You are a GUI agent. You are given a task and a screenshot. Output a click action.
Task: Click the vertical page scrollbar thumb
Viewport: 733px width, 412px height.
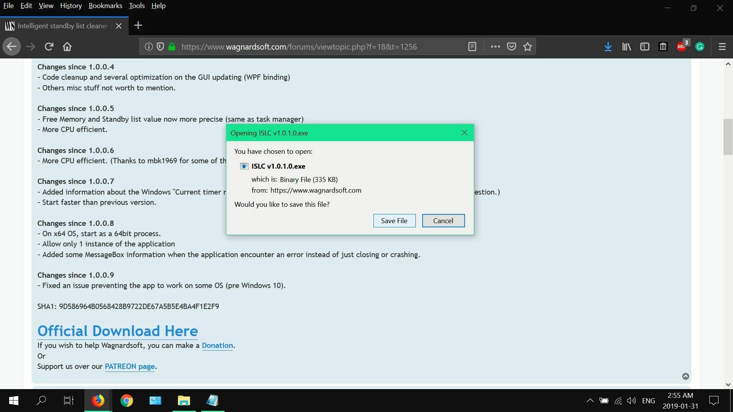[728, 137]
